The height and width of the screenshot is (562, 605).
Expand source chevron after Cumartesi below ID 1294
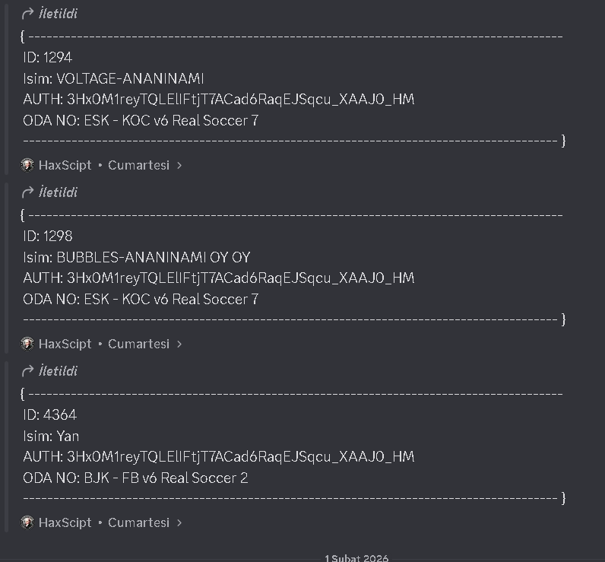179,166
